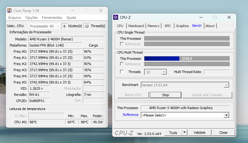This screenshot has width=248, height=143.
Task: Click the Min. temperature 60°C value
Action: click(71, 122)
